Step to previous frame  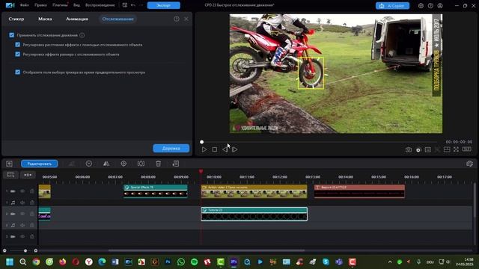(x=225, y=149)
